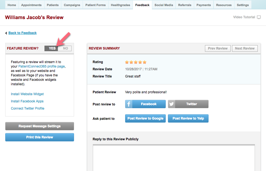Open the Appointments tab
Viewport: 266px width, 171px height.
(x=31, y=5)
